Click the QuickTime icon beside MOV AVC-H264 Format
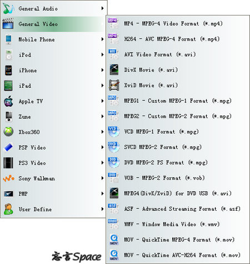The height and width of the screenshot is (264, 250). [114, 255]
